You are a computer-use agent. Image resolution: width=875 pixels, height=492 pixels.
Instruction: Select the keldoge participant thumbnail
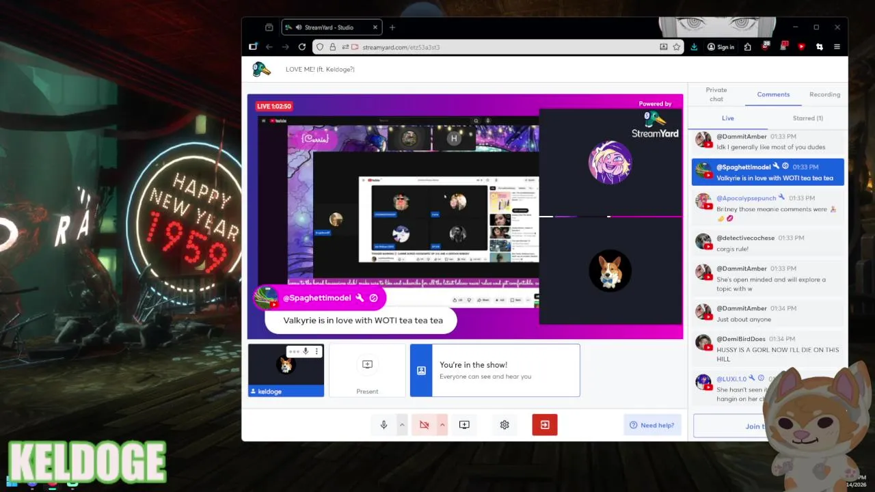tap(286, 370)
